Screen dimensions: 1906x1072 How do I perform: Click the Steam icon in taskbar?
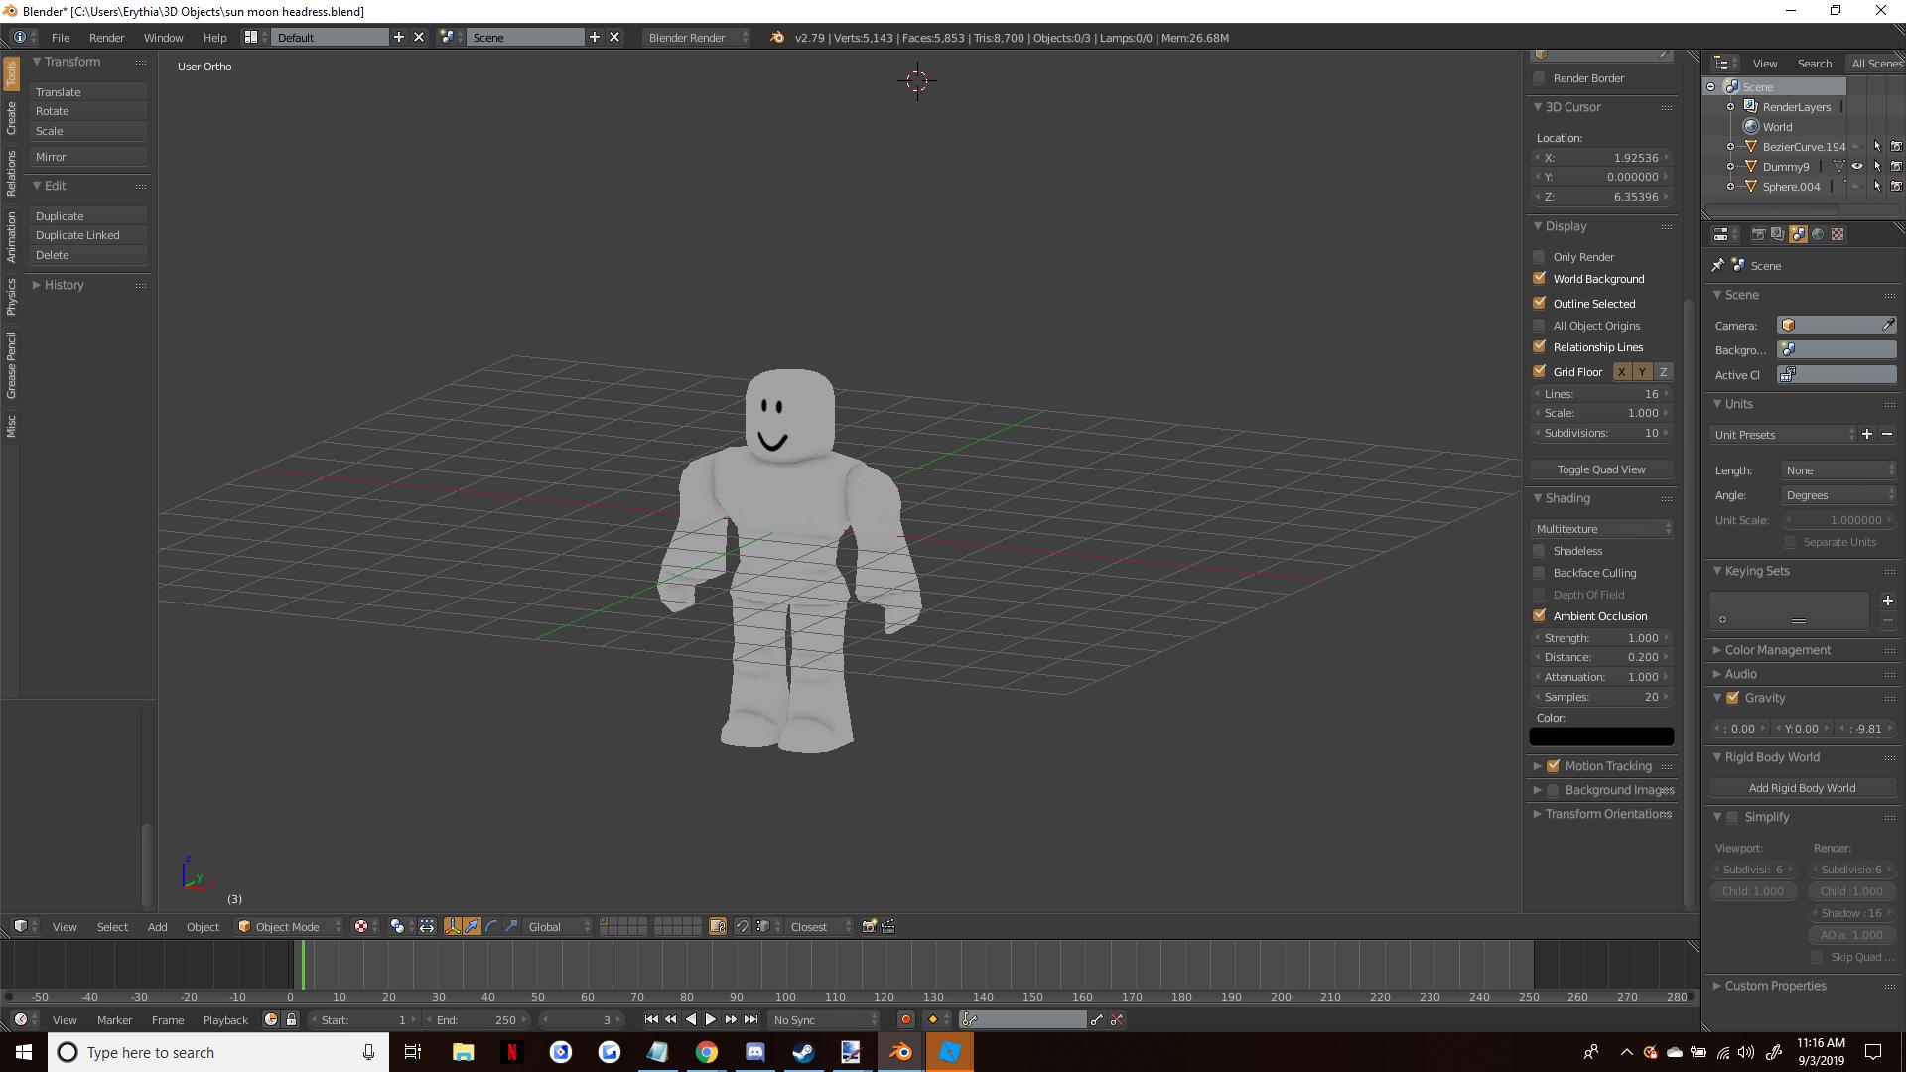pos(803,1052)
